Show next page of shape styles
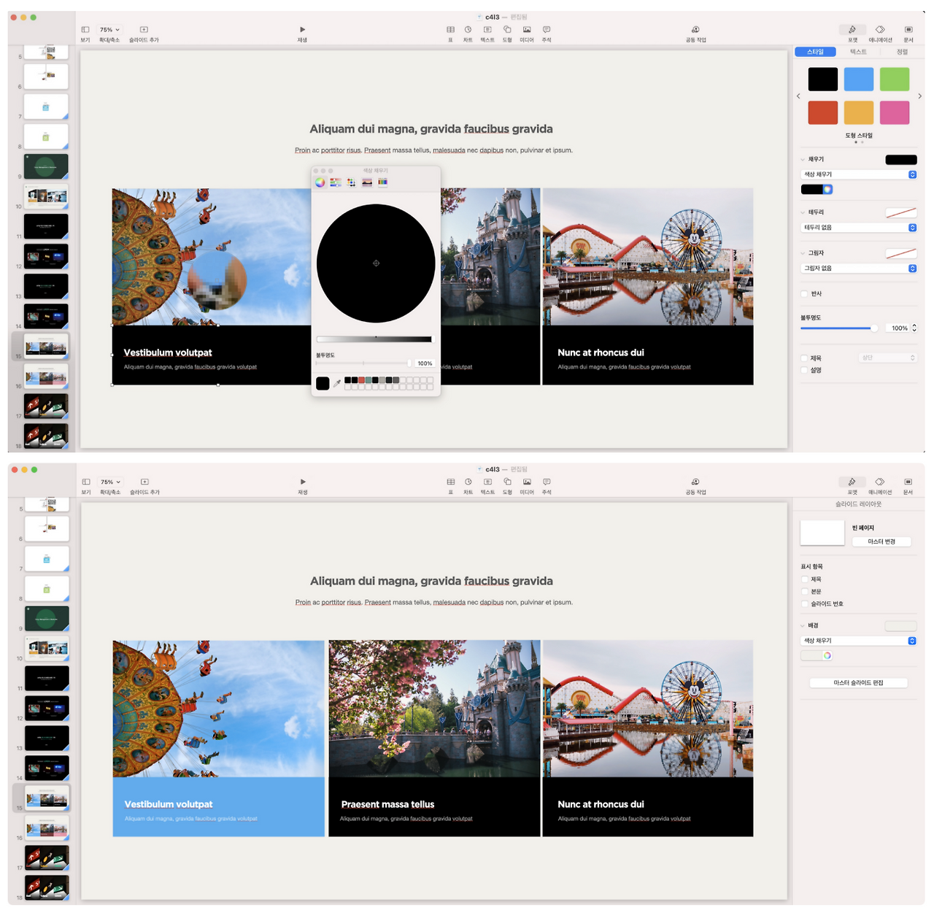 (x=919, y=96)
